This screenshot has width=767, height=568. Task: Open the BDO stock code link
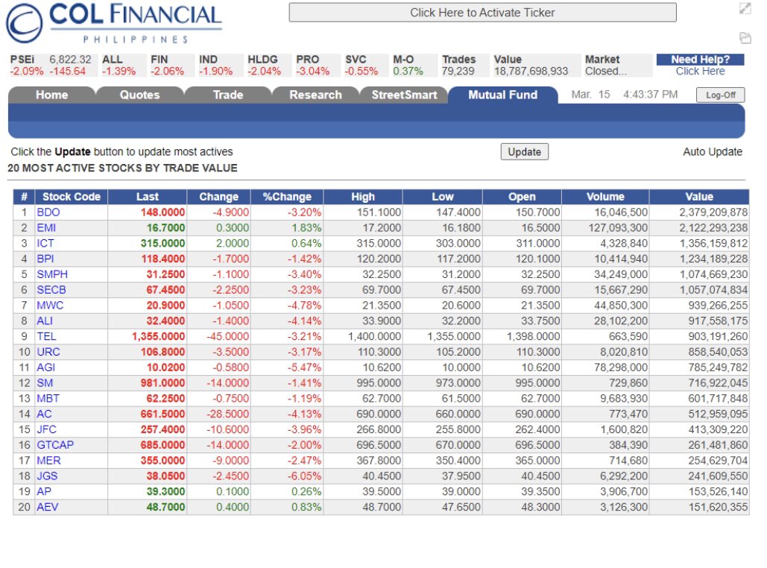click(x=48, y=212)
